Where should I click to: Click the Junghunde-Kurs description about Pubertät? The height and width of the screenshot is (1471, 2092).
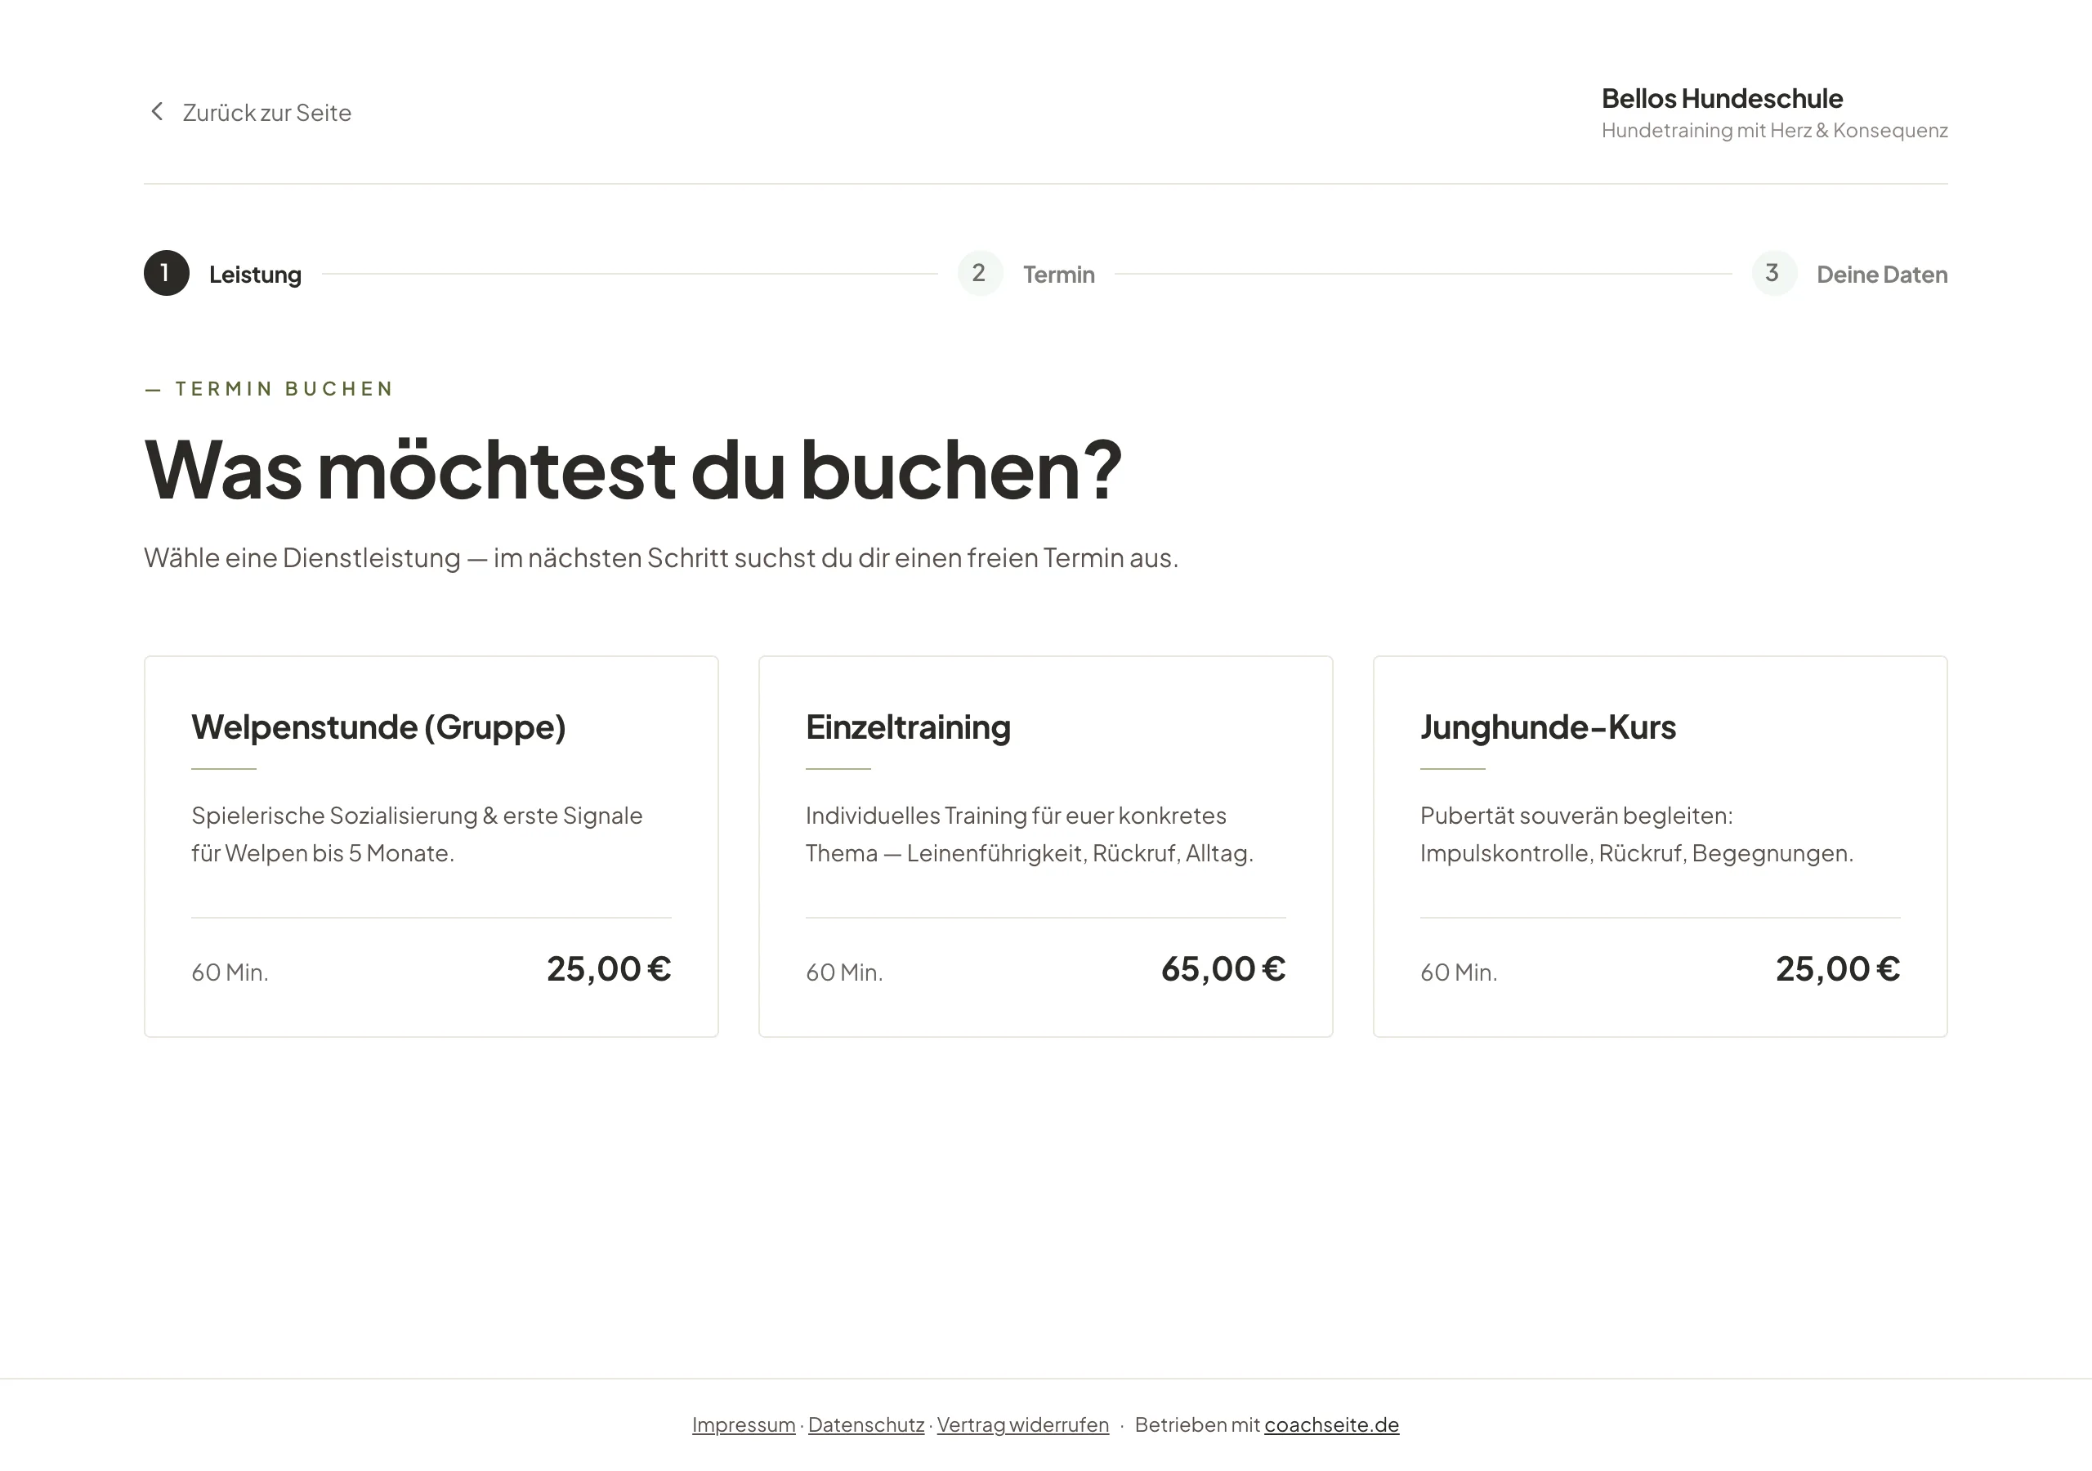1637,834
